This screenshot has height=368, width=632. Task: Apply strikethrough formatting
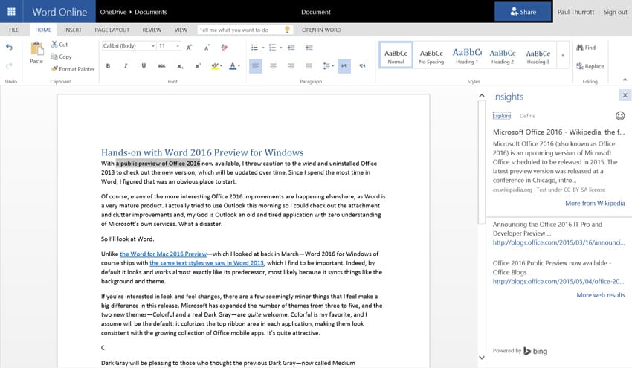(x=161, y=66)
